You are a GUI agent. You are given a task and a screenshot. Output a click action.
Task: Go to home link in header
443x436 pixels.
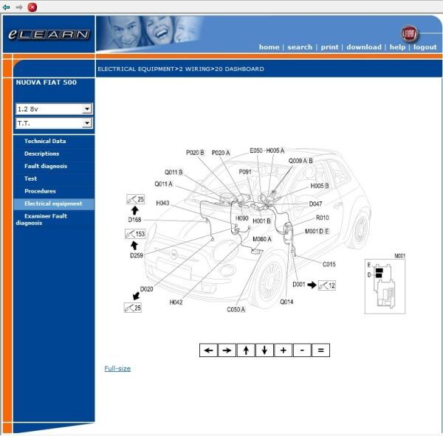coord(269,47)
